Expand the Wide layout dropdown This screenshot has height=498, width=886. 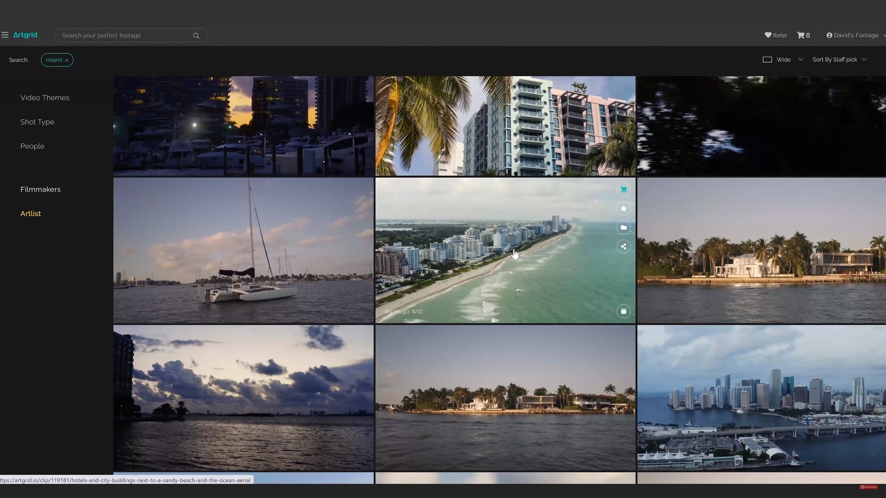tap(783, 60)
